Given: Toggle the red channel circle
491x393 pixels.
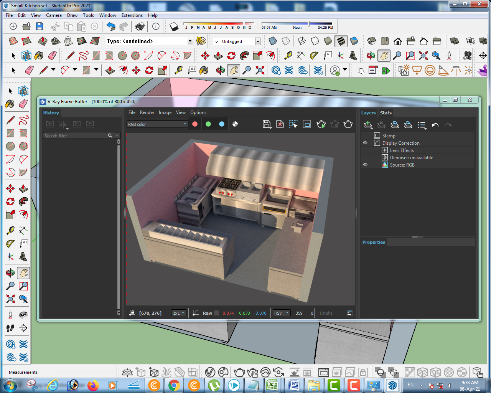Looking at the screenshot, I should point(195,124).
